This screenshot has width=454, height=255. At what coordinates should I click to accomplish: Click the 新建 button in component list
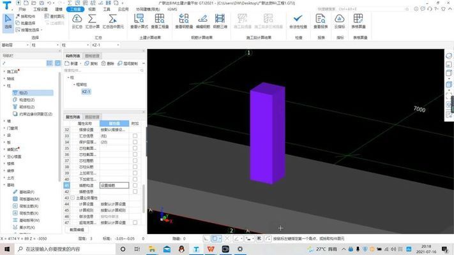click(75, 64)
